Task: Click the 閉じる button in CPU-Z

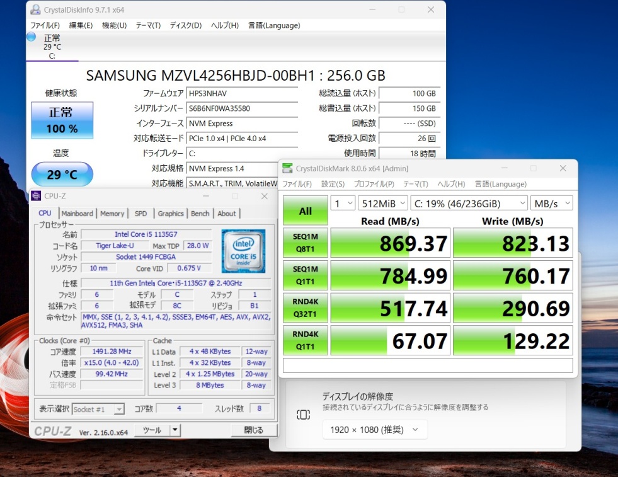Action: tap(253, 430)
